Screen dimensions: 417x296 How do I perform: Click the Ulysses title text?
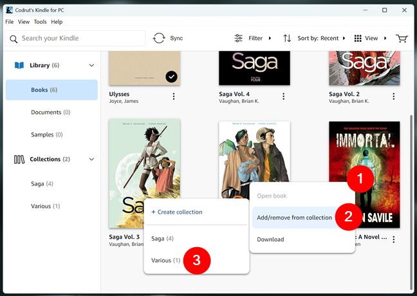point(119,94)
